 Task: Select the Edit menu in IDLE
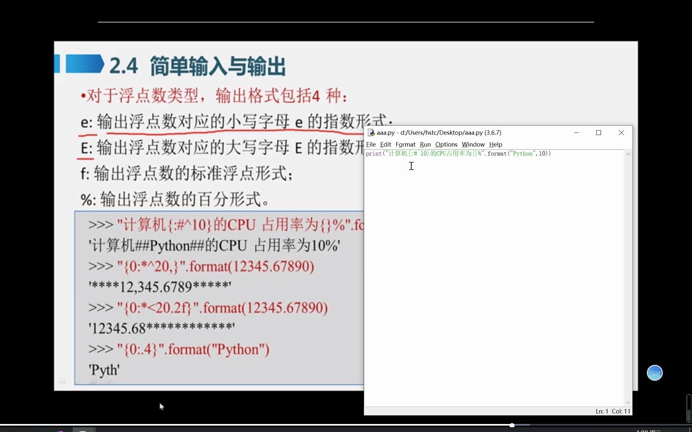coord(386,144)
